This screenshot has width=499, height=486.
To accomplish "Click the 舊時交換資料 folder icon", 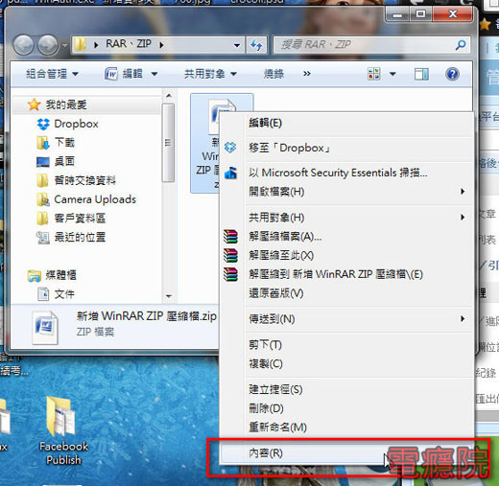I will tap(42, 180).
